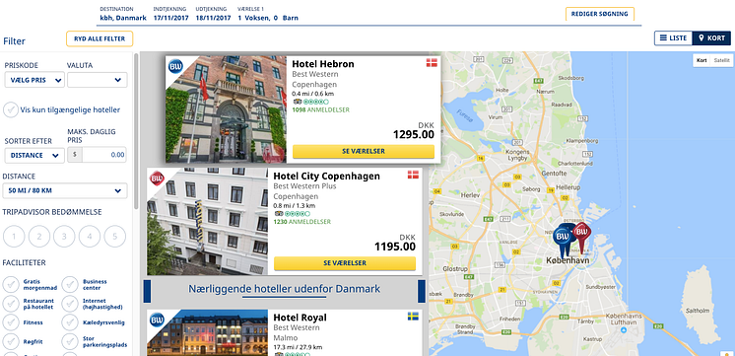
Task: Click Hotel Royal night photo
Action: click(207, 333)
